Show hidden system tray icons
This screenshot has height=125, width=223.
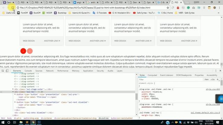click(172, 123)
